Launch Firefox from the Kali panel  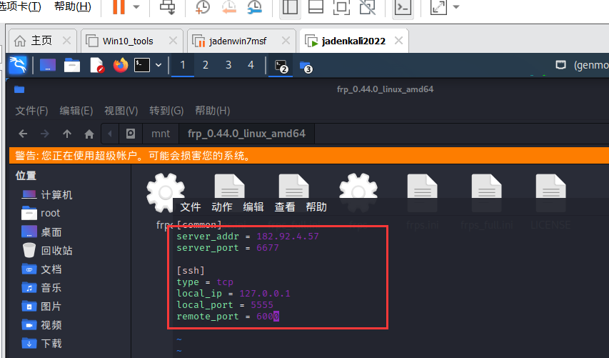pyautogui.click(x=121, y=65)
